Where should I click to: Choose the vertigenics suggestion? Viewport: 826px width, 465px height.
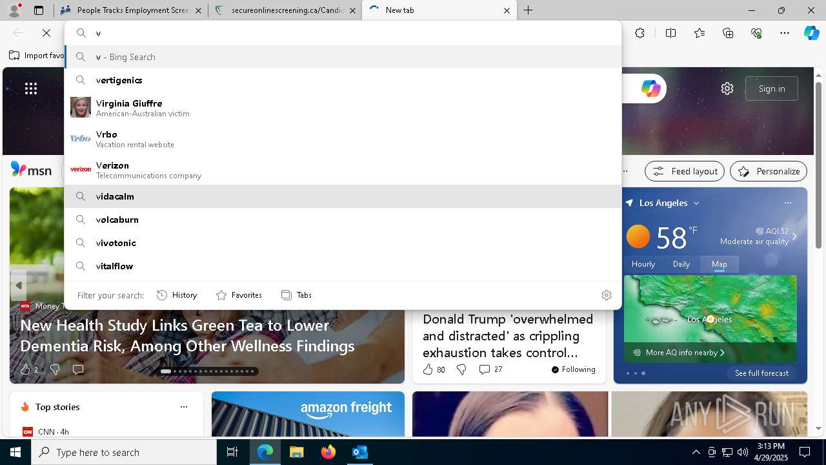coord(343,80)
